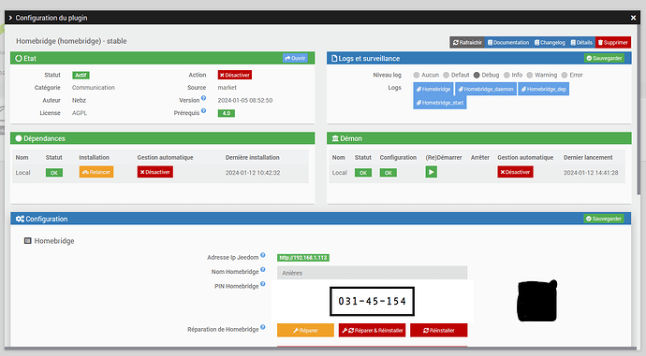This screenshot has width=646, height=356.
Task: Open the plugin Documentation
Action: tap(508, 42)
